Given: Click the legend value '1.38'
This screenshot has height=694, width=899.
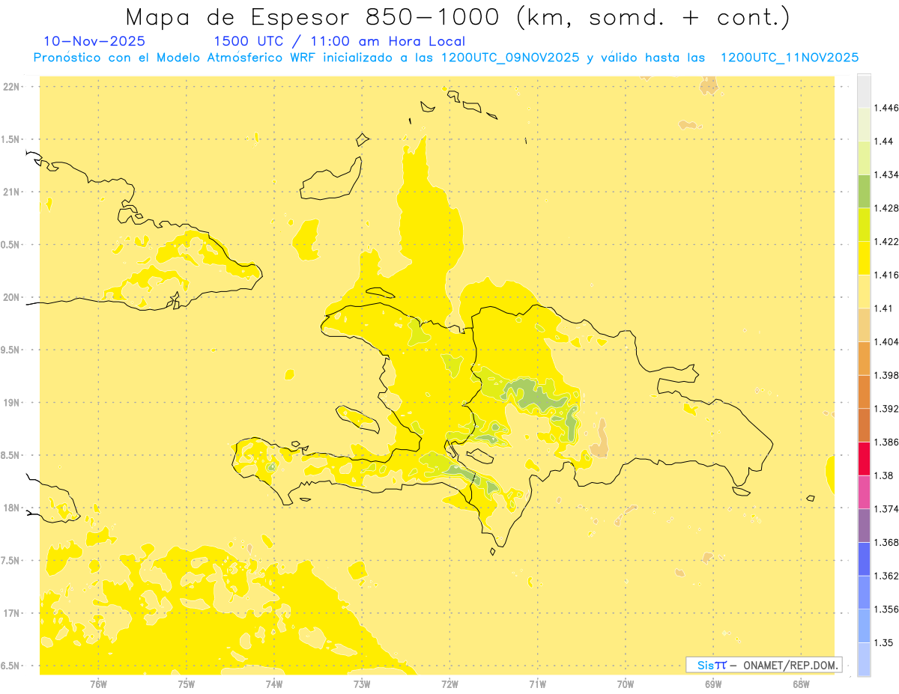Looking at the screenshot, I should (x=883, y=475).
